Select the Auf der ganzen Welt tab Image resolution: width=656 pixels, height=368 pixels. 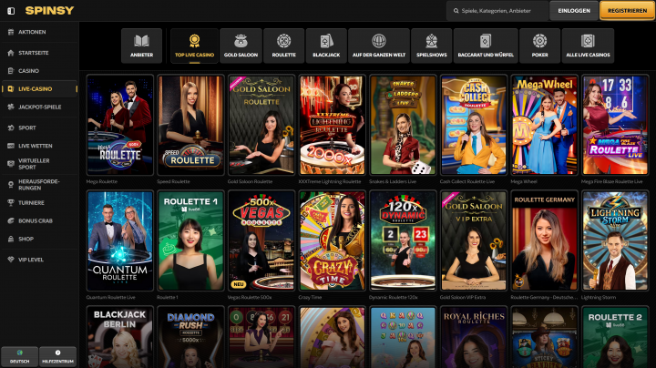coord(379,46)
